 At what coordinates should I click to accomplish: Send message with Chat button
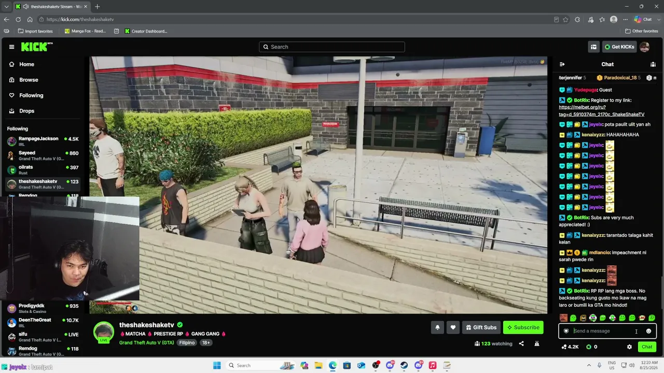[x=647, y=347]
